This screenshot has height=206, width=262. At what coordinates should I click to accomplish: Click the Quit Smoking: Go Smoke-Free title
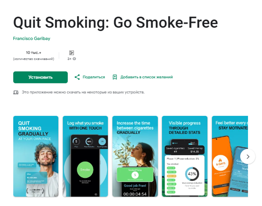point(116,23)
